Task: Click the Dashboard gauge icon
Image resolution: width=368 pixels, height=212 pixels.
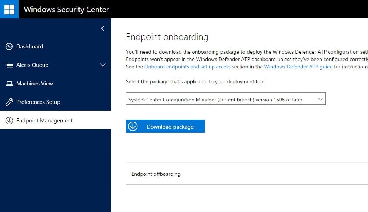Action: click(x=9, y=47)
